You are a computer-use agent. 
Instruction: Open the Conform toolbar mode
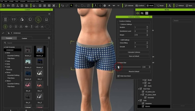140,6
